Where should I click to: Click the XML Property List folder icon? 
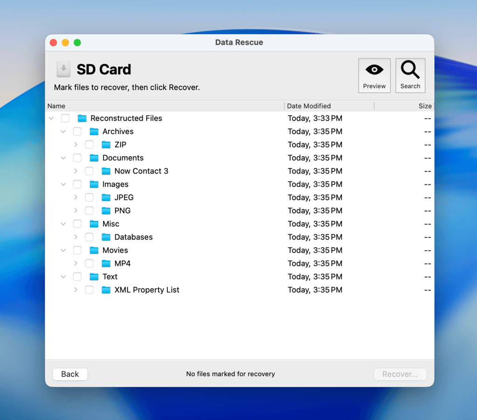pos(106,290)
